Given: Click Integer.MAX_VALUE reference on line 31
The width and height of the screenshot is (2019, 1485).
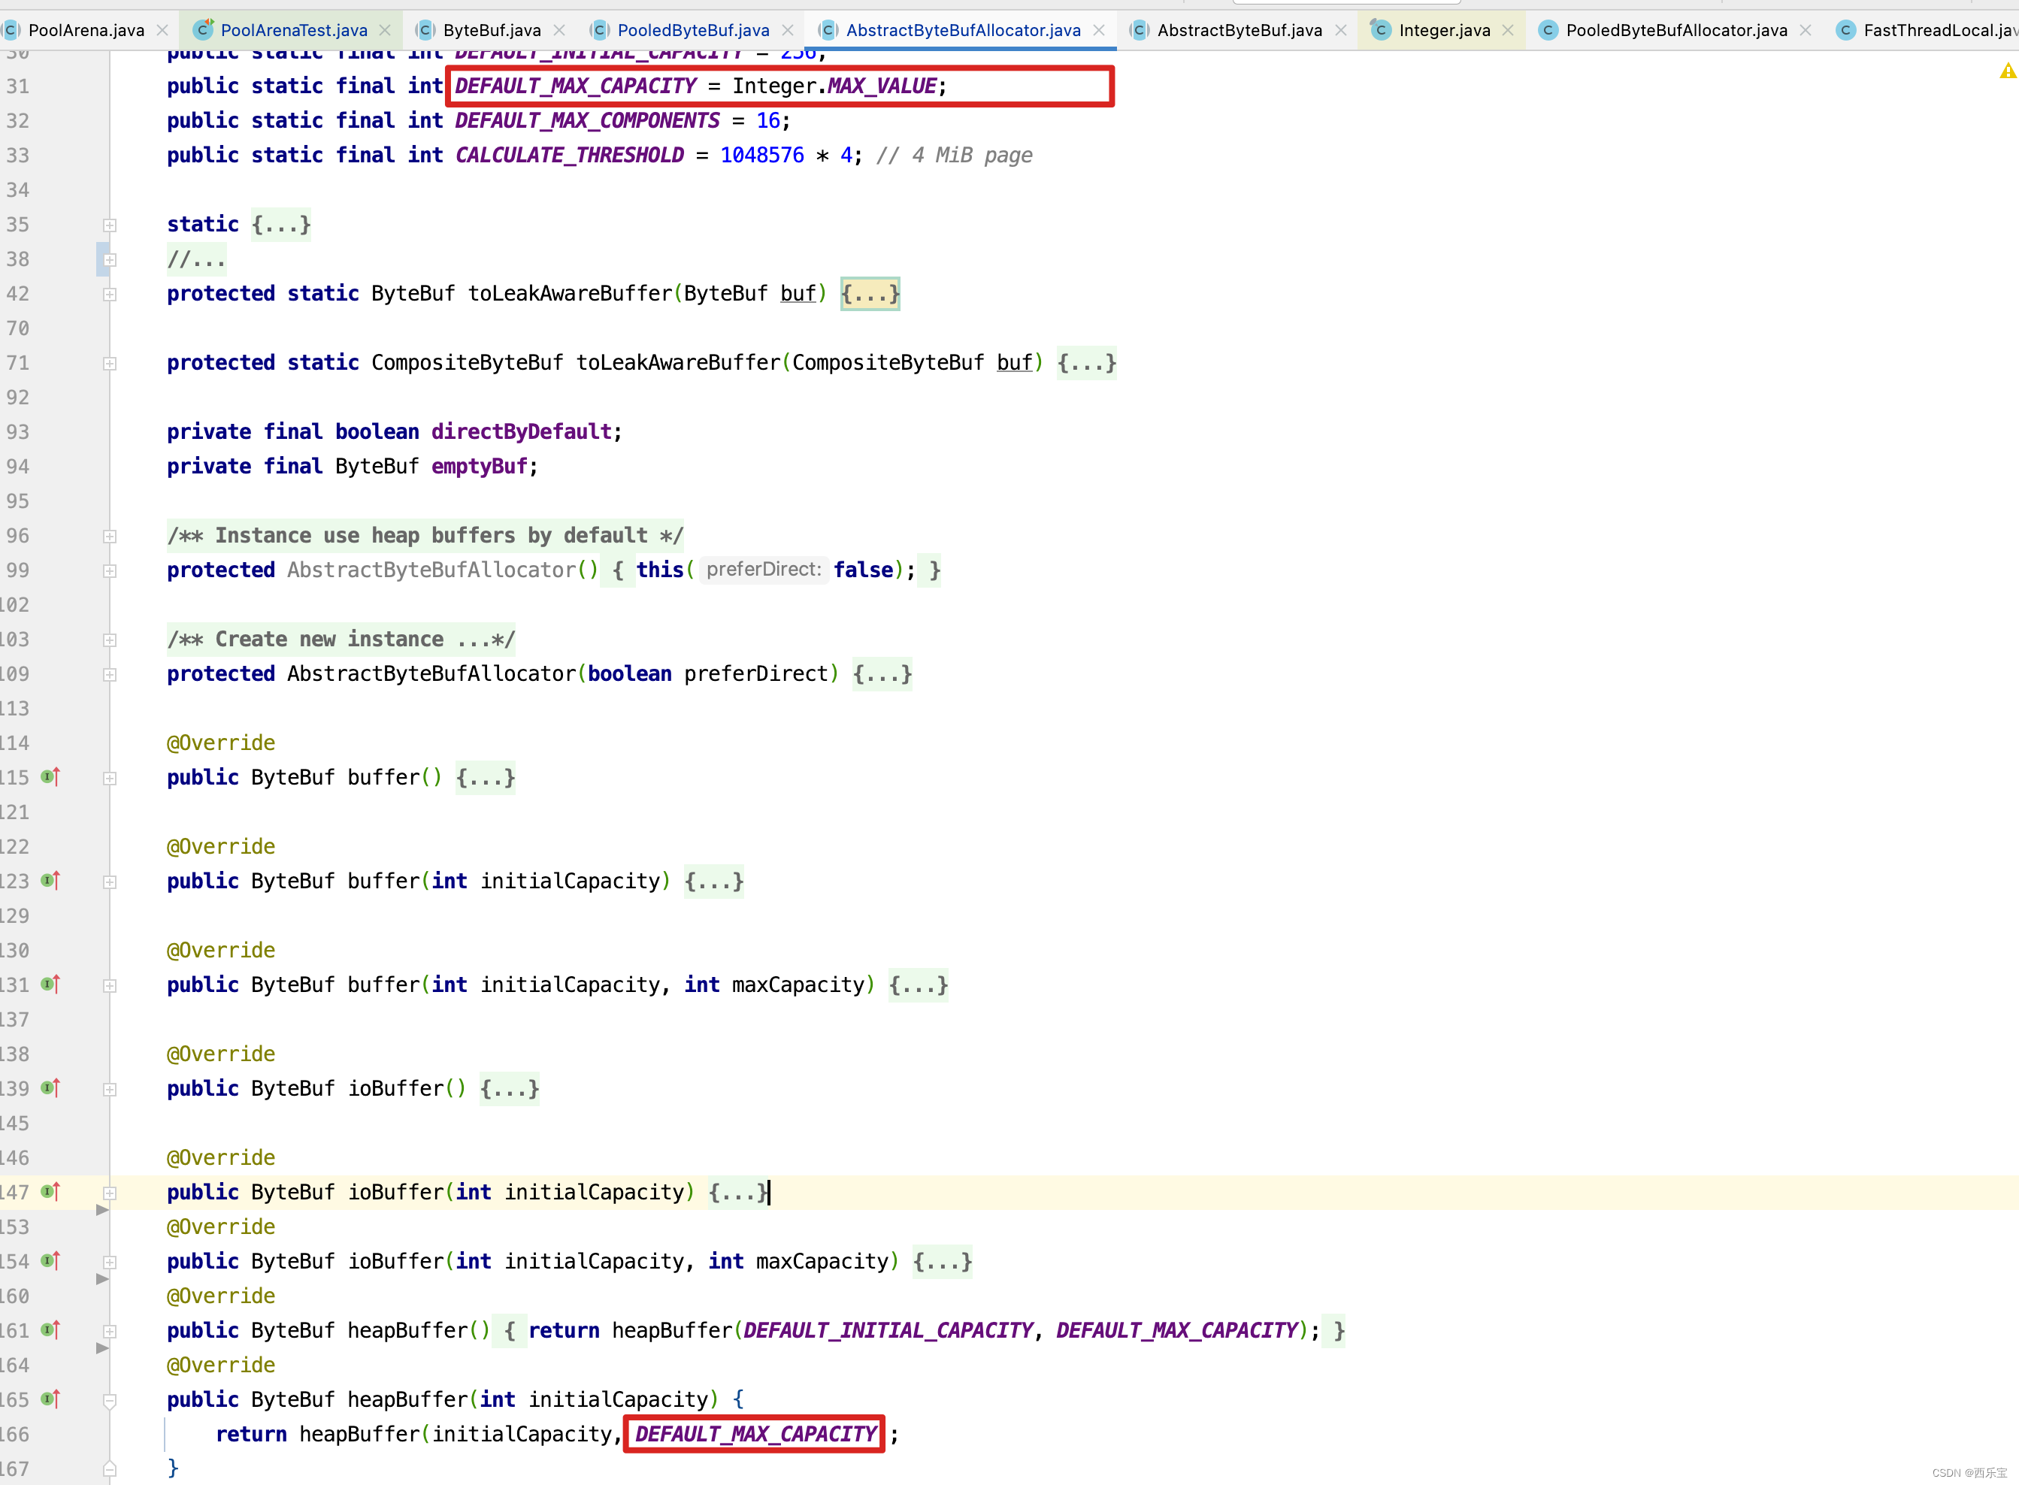Looking at the screenshot, I should click(836, 86).
